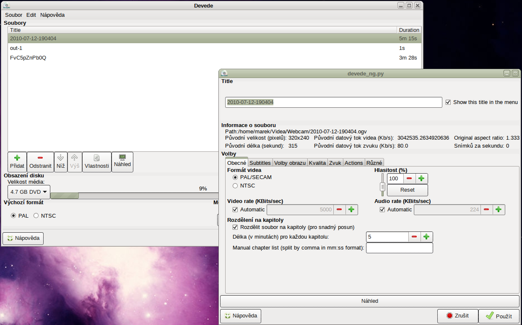This screenshot has width=522, height=325.
Task: Click Použít to apply settings
Action: (x=499, y=316)
